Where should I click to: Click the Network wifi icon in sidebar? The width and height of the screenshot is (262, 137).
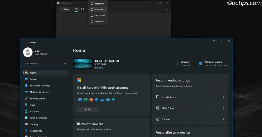coord(26,92)
